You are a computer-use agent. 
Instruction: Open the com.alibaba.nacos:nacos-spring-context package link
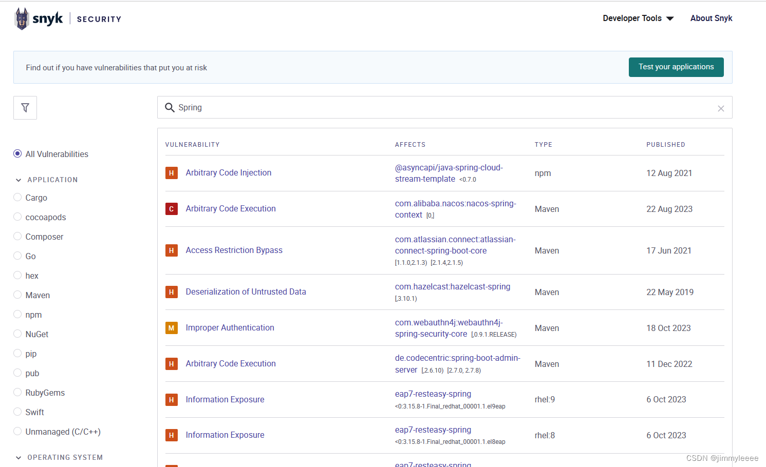coord(455,209)
